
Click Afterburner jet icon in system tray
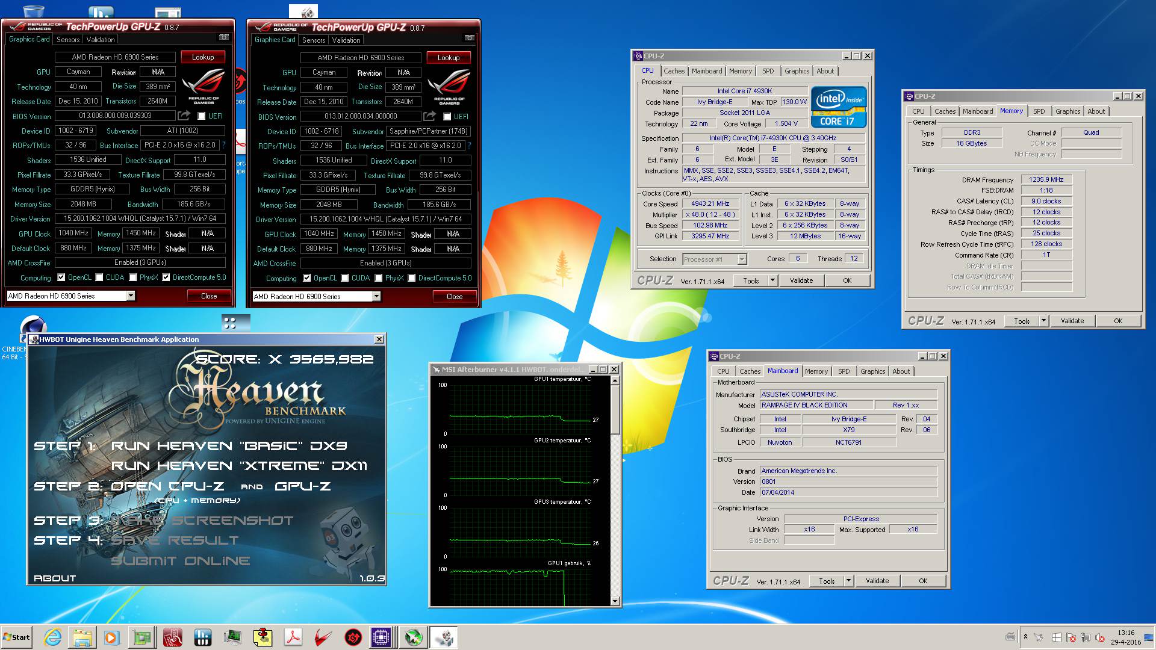(x=1040, y=637)
